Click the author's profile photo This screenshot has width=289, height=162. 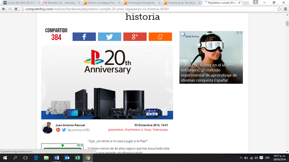click(47, 127)
